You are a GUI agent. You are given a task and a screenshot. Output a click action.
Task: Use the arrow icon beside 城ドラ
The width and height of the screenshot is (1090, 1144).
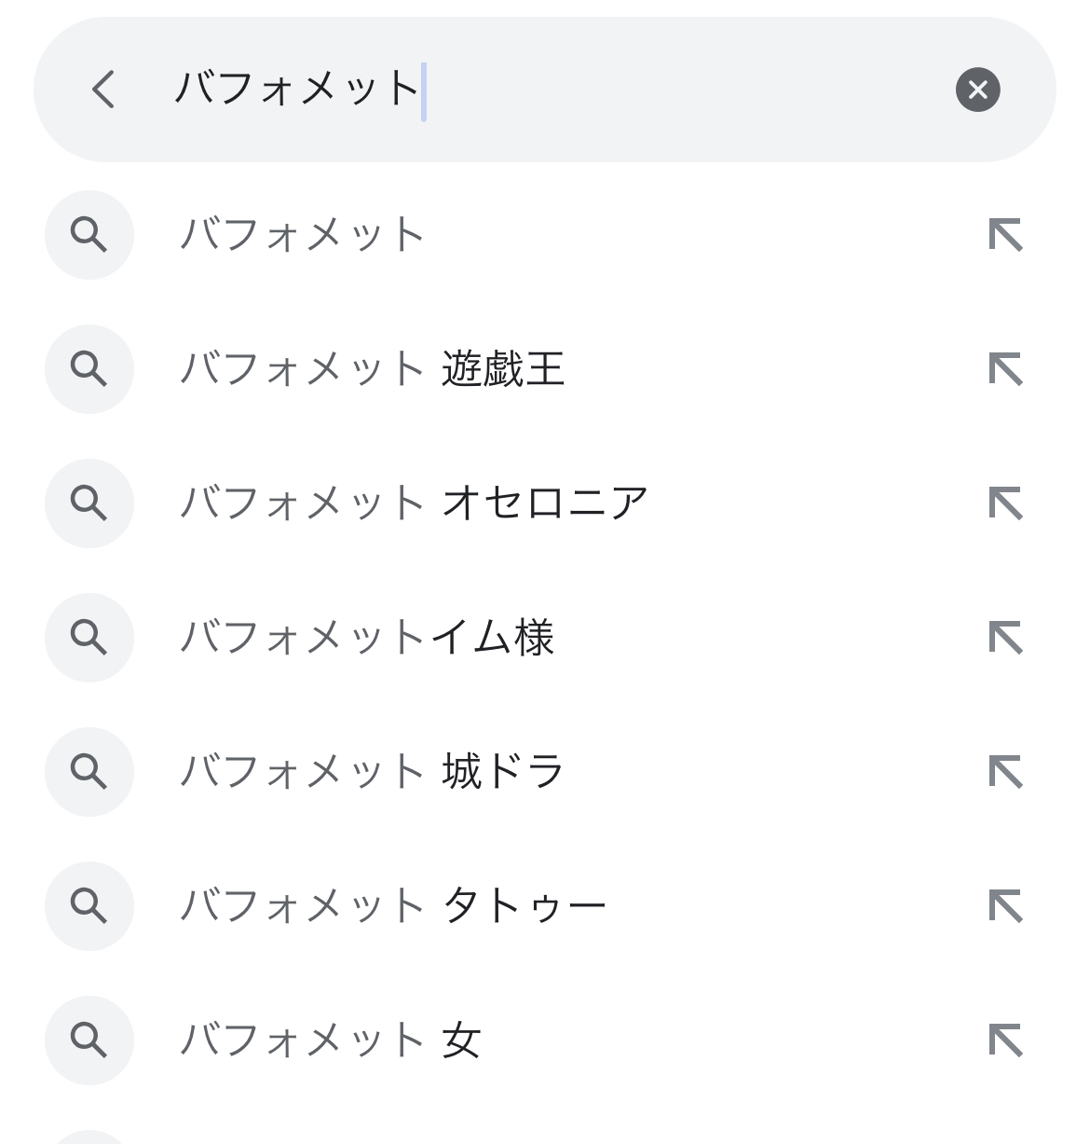[1005, 772]
